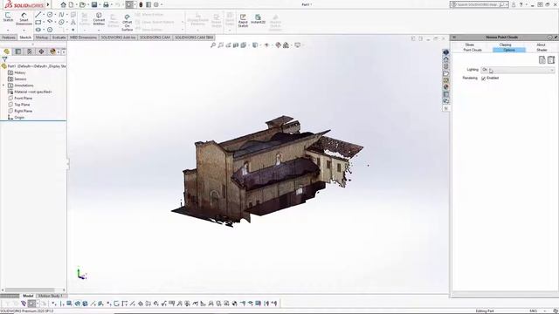This screenshot has height=314, width=559.
Task: Open the Line tool dropdown arrow
Action: (x=44, y=15)
